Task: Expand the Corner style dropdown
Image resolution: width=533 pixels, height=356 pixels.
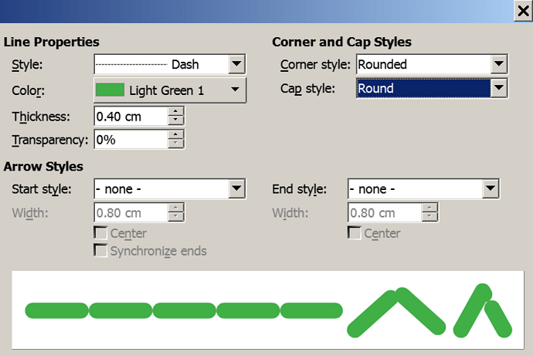Action: 499,64
